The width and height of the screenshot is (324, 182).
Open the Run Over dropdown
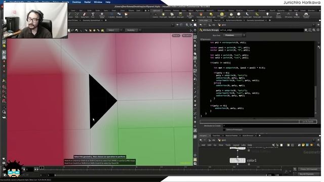click(234, 35)
